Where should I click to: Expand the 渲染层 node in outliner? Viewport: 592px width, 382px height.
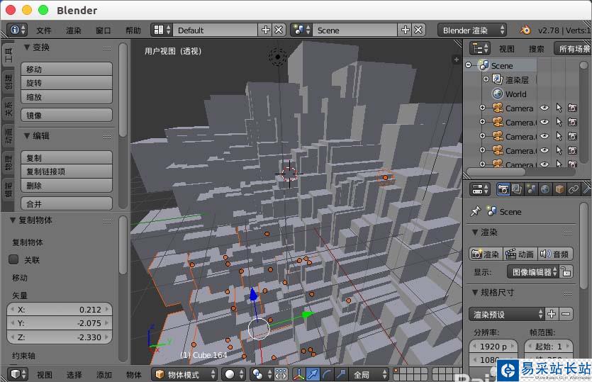(486, 79)
